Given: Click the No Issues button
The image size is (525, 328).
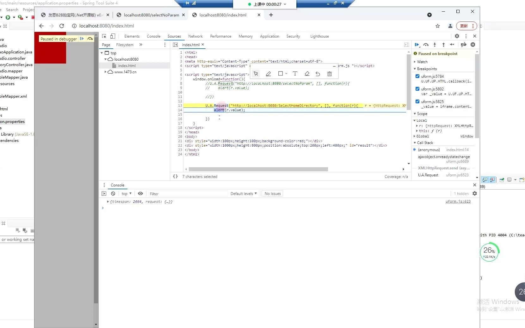Looking at the screenshot, I should pos(273,194).
